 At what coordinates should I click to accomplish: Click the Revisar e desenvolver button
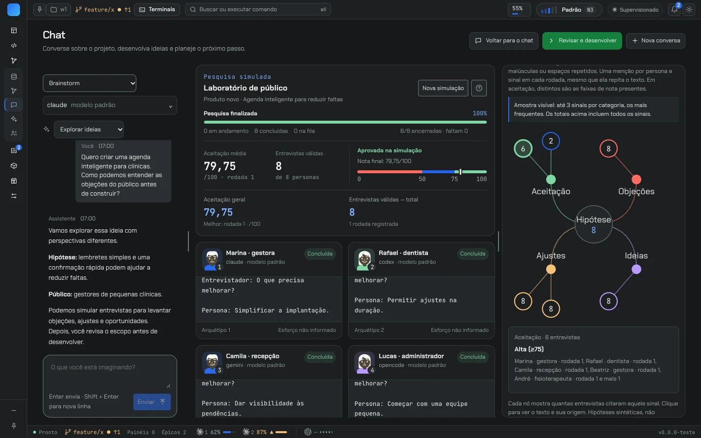[x=582, y=41]
